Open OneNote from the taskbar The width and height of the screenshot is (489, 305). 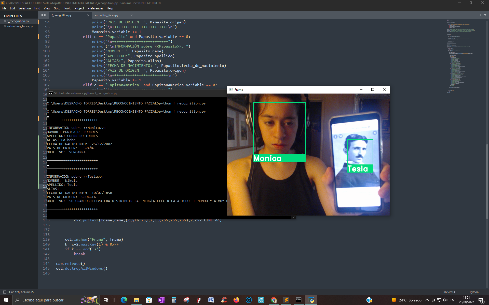(x=161, y=300)
